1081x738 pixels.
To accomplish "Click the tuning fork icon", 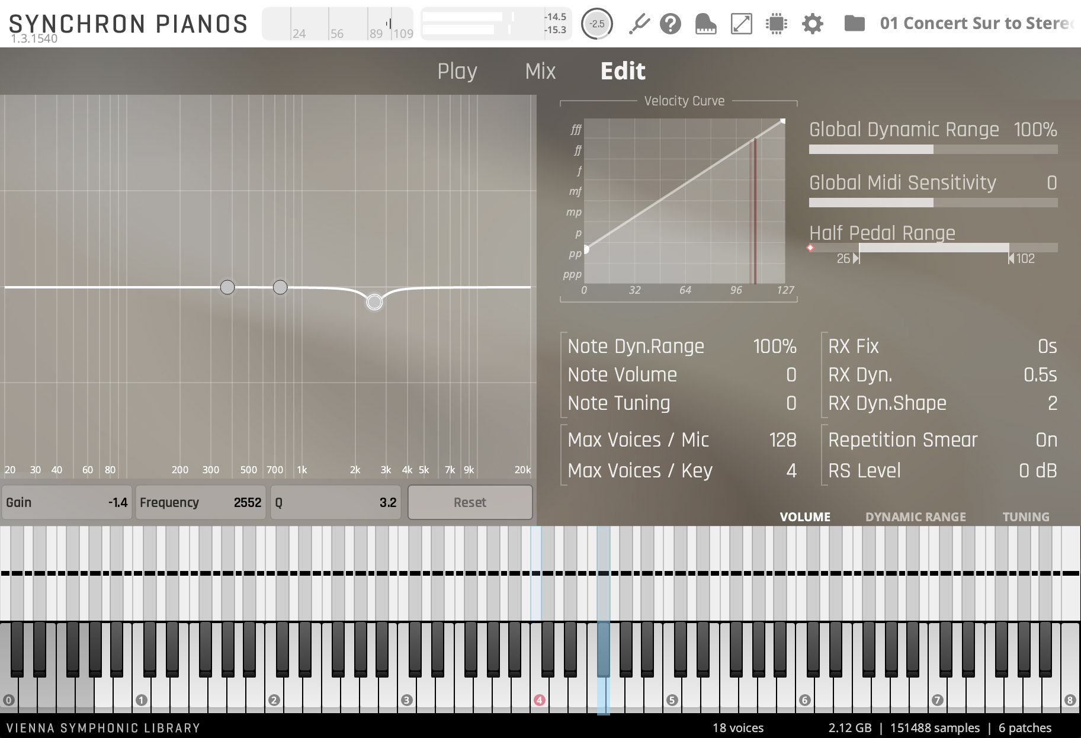I will pos(639,24).
